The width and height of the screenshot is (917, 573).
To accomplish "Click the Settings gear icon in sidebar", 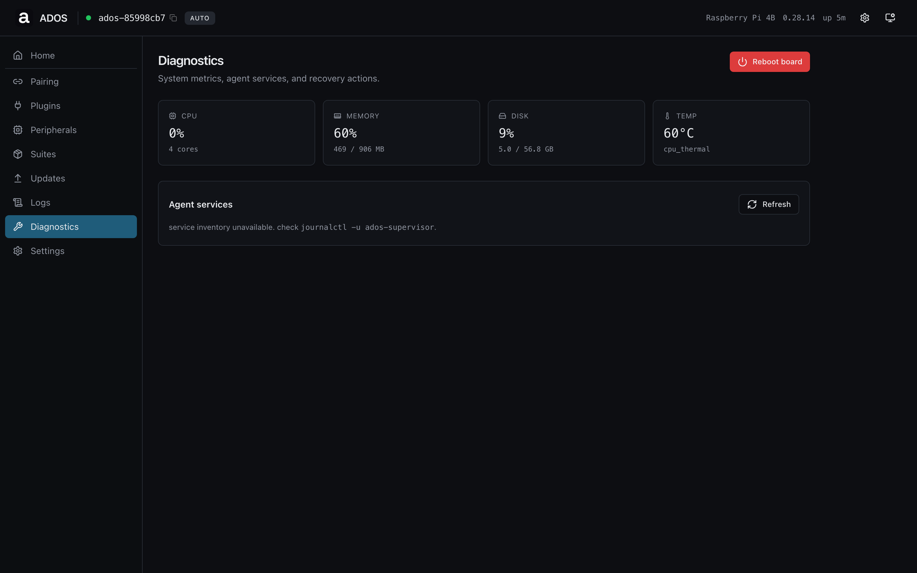I will tap(18, 251).
